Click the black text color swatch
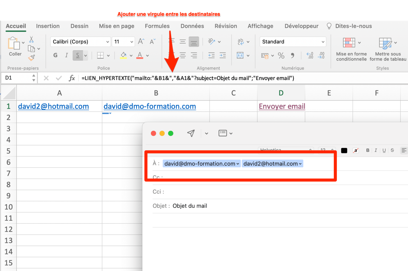Viewport: 408px width, 271px height. coord(344,150)
